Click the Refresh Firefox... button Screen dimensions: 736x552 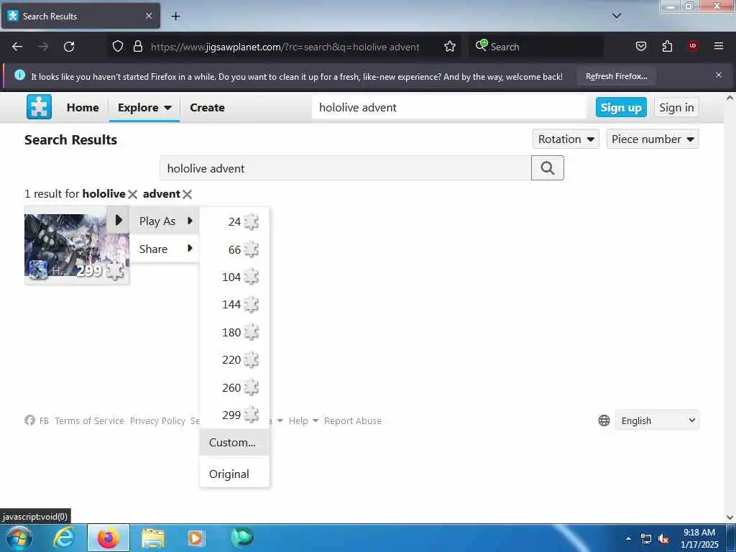click(x=616, y=76)
